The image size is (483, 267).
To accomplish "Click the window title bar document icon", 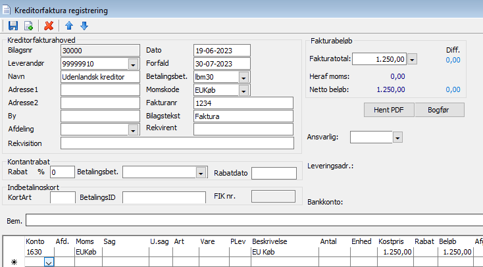I will pos(7,9).
